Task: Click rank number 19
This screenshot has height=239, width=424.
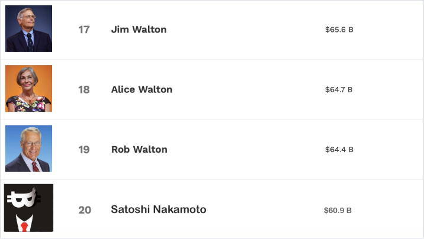Action: pos(84,150)
